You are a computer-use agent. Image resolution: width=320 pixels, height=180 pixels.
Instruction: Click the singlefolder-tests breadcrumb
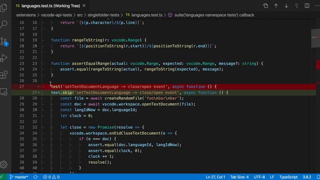coord(103,15)
